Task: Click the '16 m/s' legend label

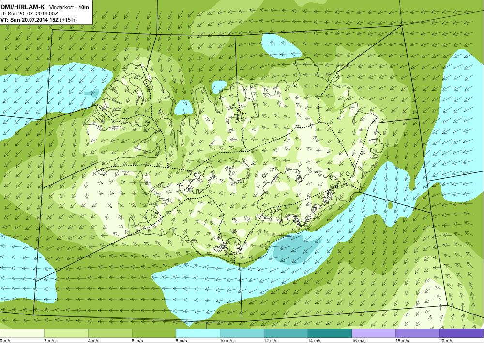Action: 359,341
